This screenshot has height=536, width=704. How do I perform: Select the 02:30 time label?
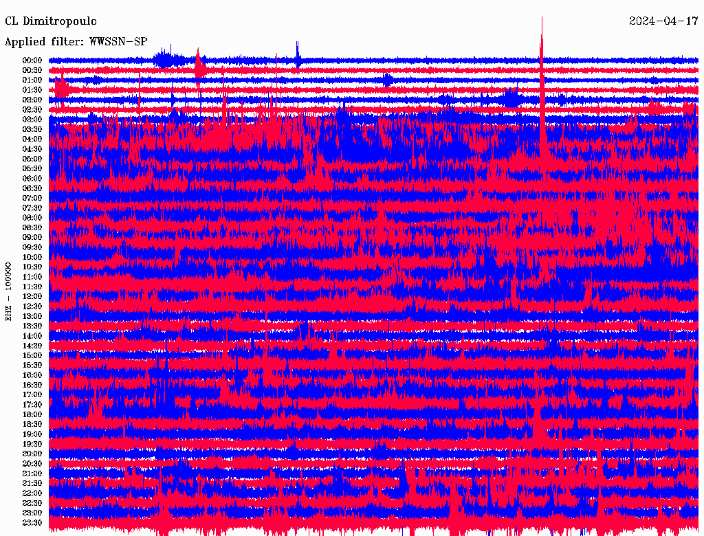(x=32, y=109)
